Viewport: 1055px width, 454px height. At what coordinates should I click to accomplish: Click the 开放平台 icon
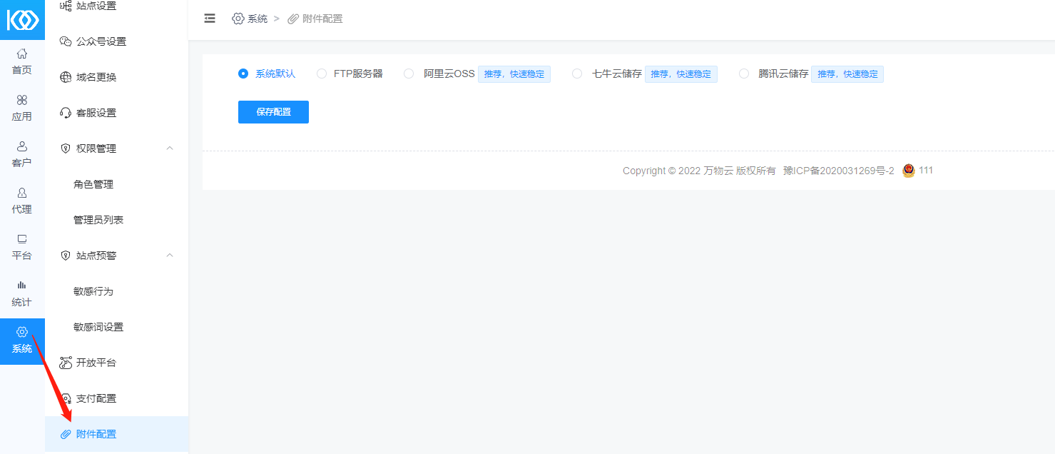(66, 363)
